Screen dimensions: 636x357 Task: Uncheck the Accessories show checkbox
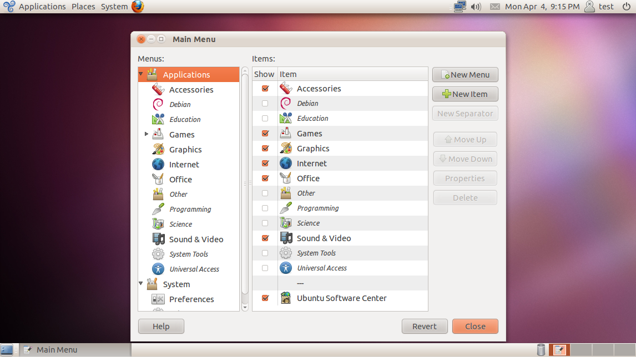tap(265, 88)
